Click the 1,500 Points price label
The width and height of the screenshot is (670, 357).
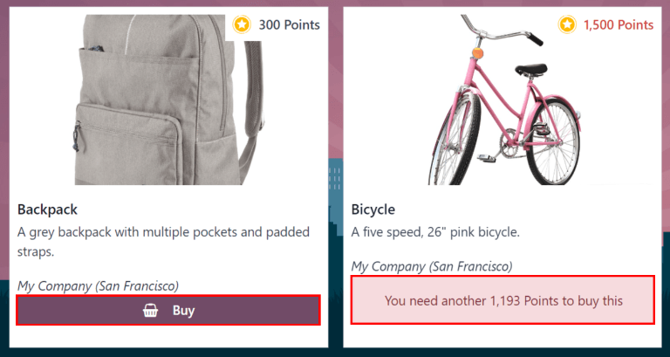coord(618,24)
